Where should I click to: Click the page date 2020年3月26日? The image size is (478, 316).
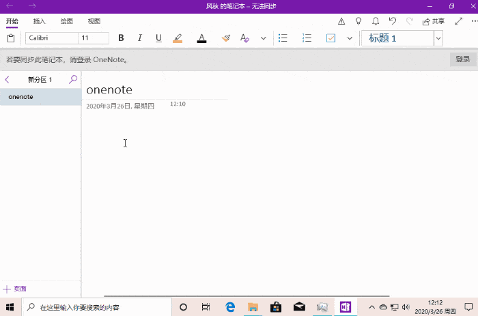pyautogui.click(x=120, y=106)
